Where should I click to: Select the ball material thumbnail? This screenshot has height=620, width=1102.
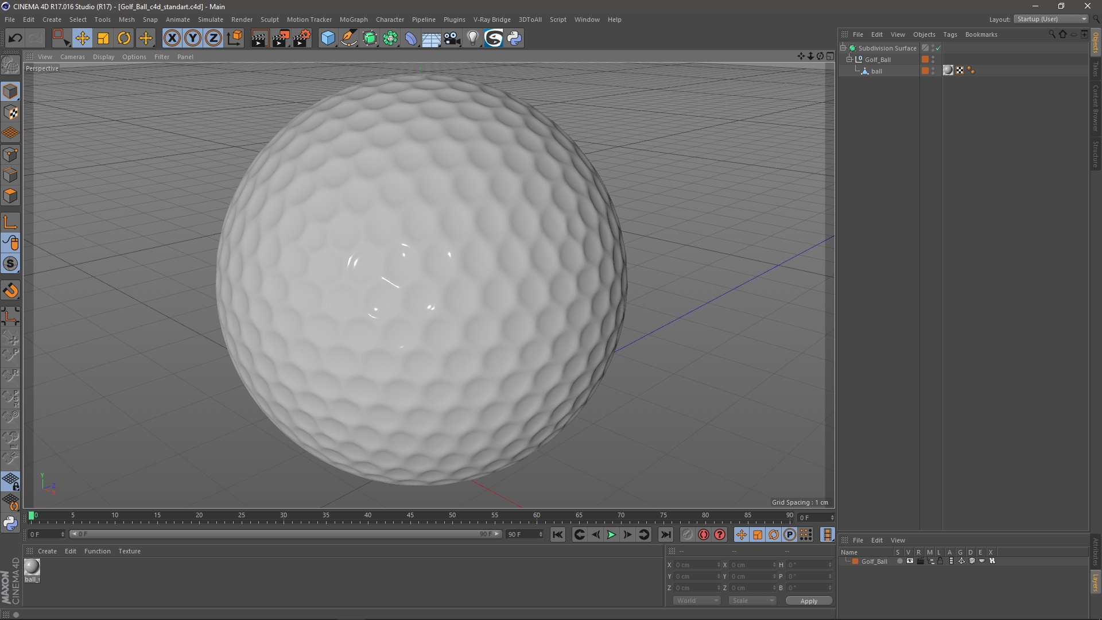[32, 567]
